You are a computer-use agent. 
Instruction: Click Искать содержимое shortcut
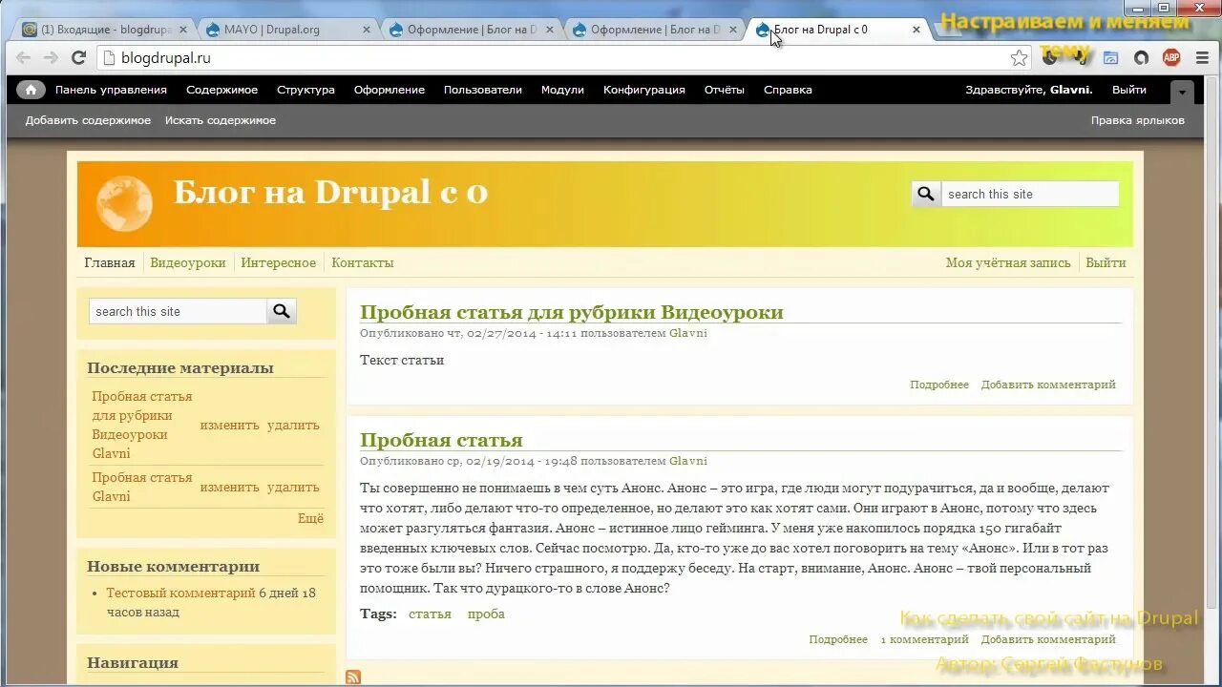pos(221,120)
